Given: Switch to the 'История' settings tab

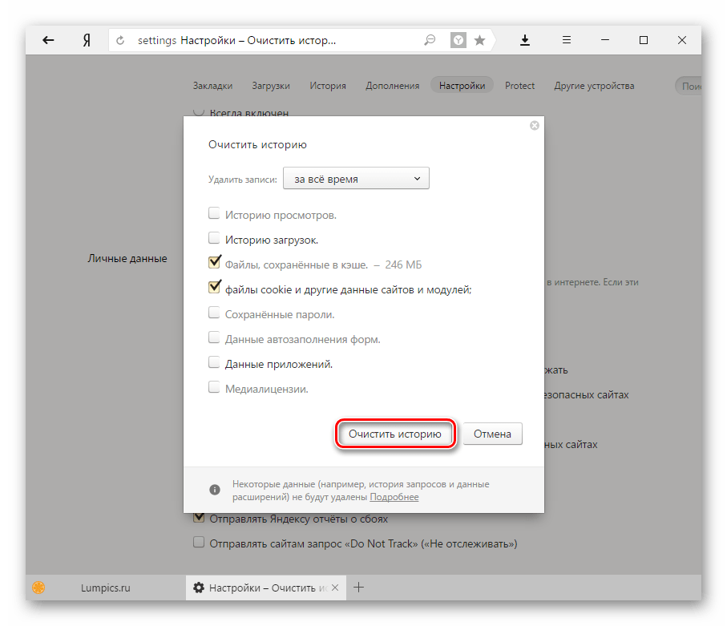Looking at the screenshot, I should 328,86.
